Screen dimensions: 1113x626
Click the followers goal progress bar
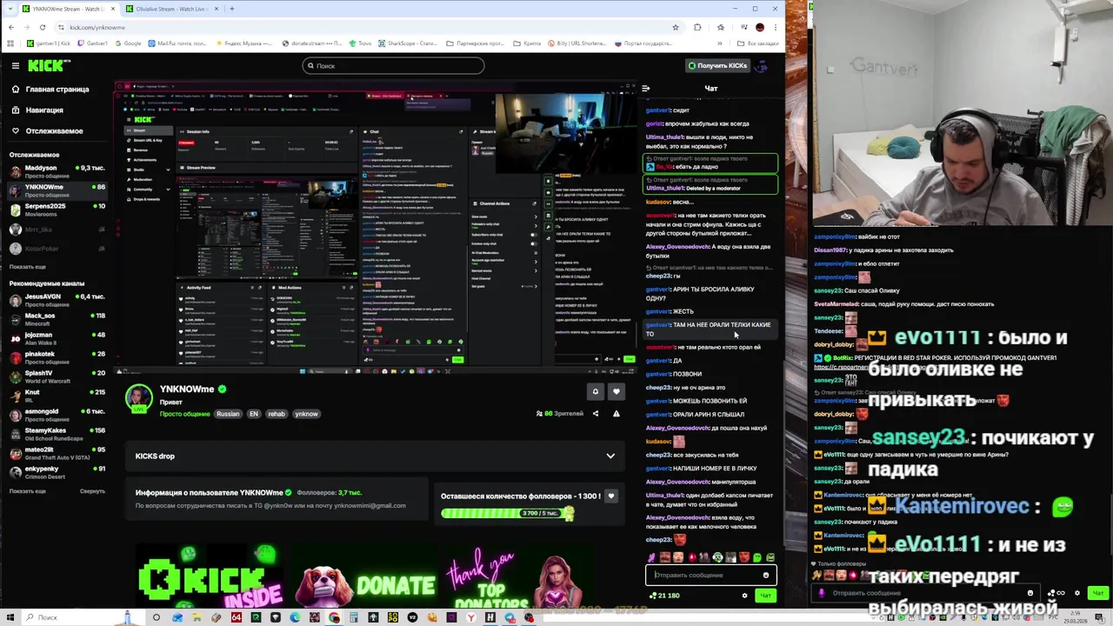(x=507, y=514)
